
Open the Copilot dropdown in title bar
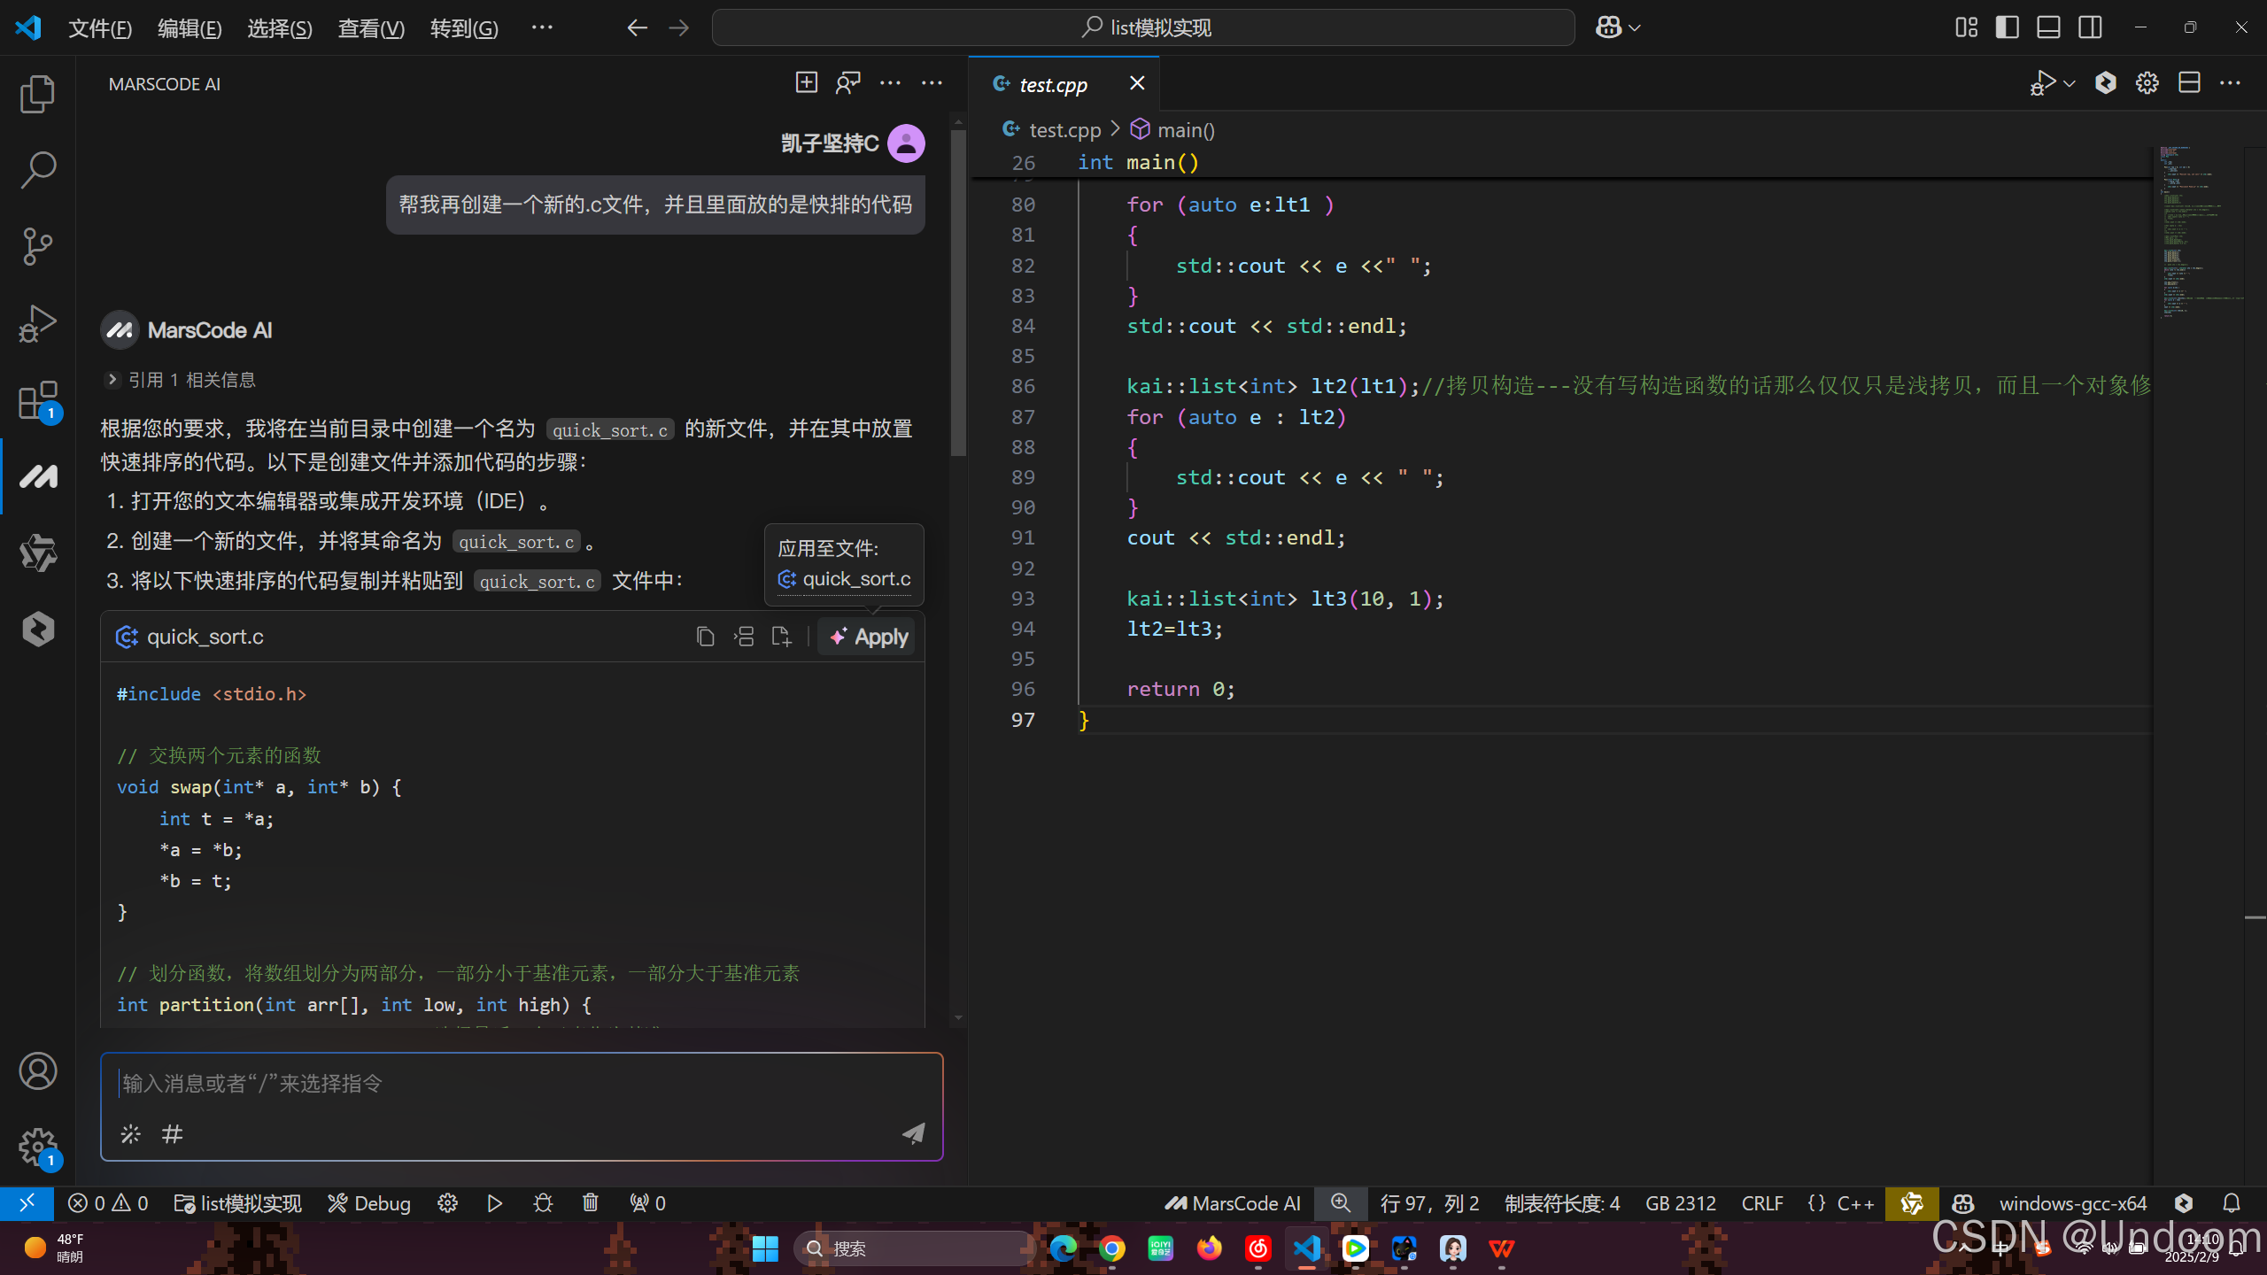tap(1634, 27)
